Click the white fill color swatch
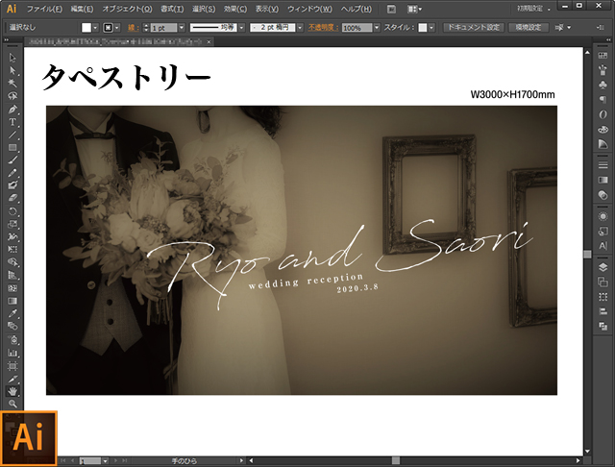The width and height of the screenshot is (615, 467). pyautogui.click(x=86, y=28)
